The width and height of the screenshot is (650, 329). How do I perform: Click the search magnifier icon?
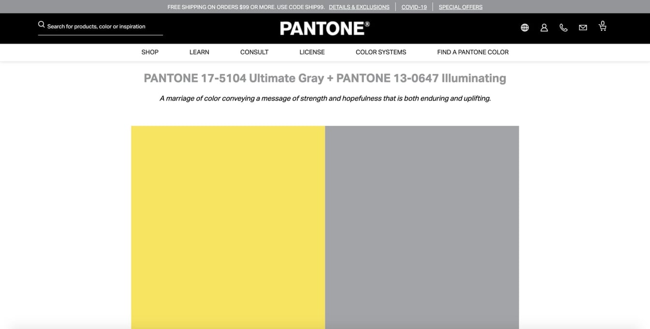[x=41, y=24]
